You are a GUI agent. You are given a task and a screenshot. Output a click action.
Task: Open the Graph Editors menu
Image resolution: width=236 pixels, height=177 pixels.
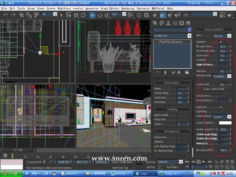109,8
